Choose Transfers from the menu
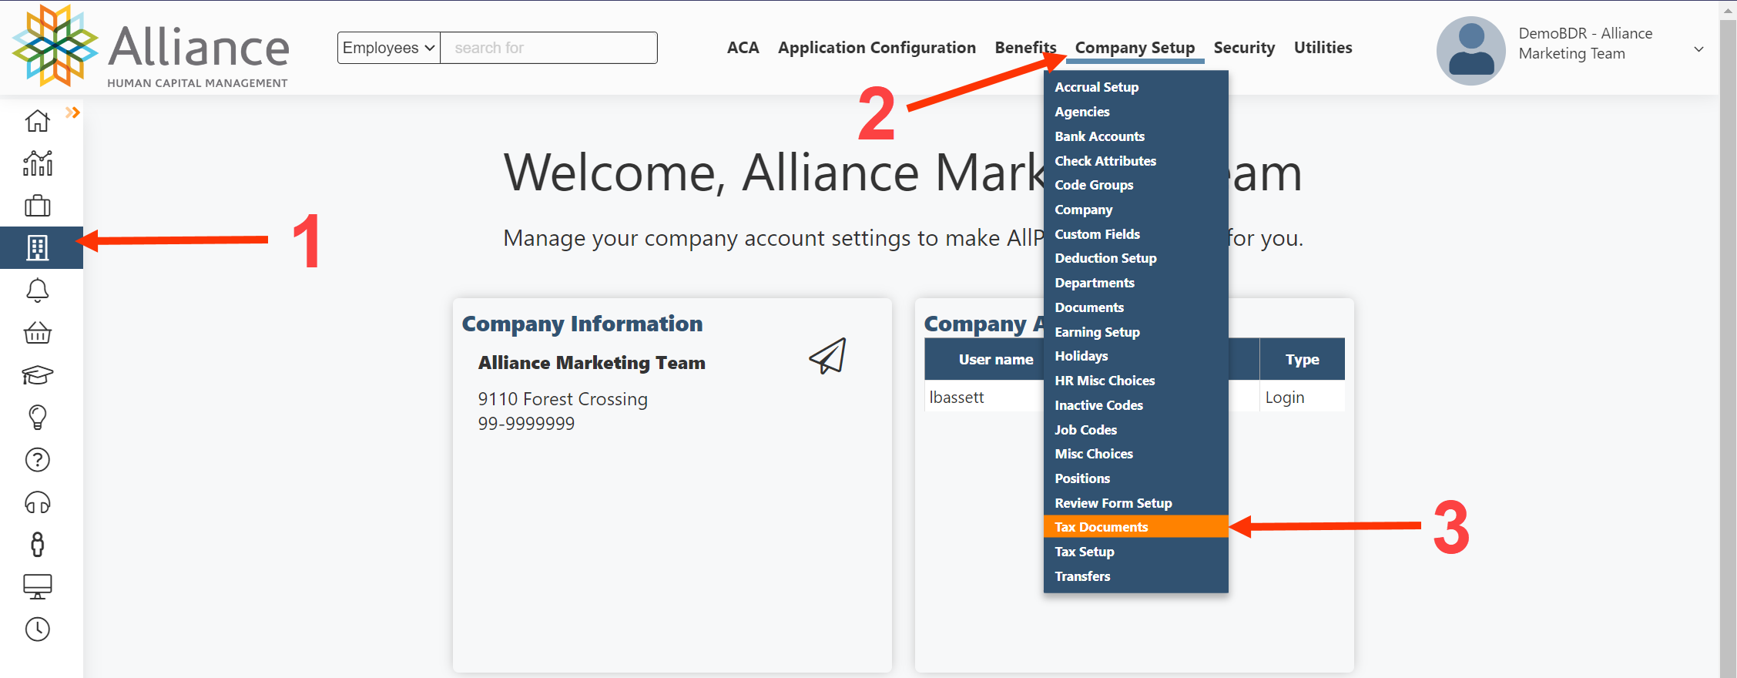The width and height of the screenshot is (1737, 678). click(x=1135, y=576)
